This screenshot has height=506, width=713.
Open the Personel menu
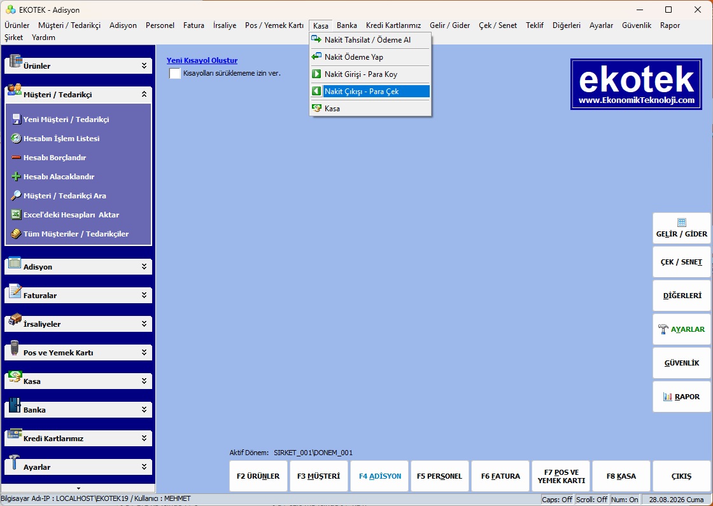[x=160, y=25]
